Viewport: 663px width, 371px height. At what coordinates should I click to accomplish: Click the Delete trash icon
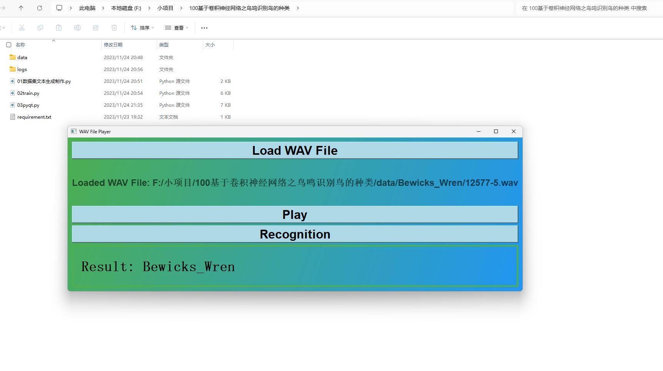(x=114, y=28)
